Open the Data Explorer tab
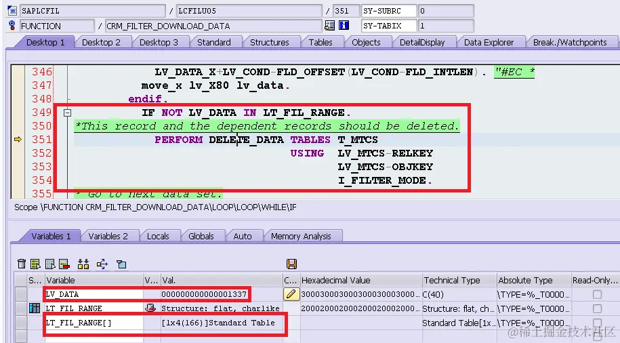Screen dimensions: 620x343 pos(489,42)
